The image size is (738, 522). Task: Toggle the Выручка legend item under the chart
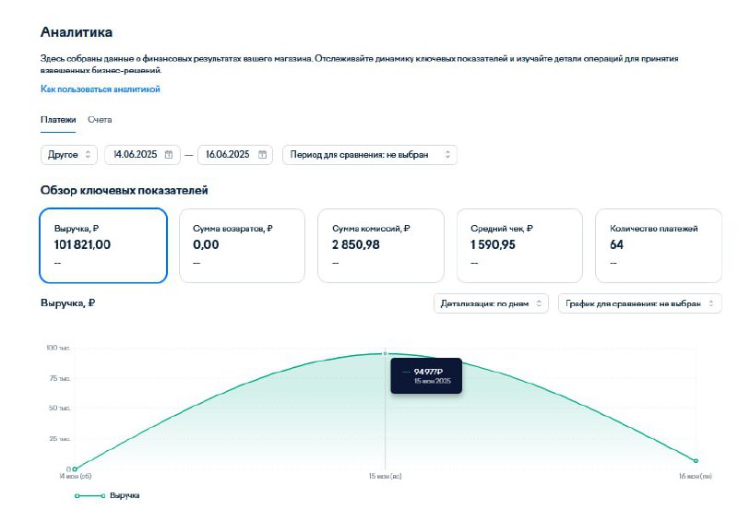click(107, 495)
